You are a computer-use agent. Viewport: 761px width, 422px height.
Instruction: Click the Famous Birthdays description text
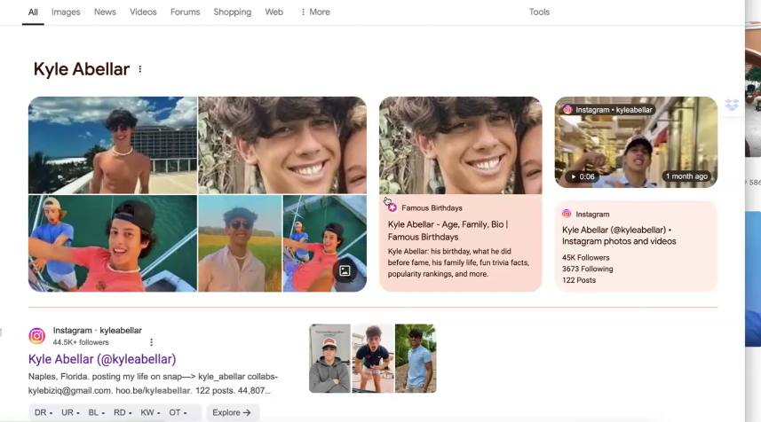[458, 262]
